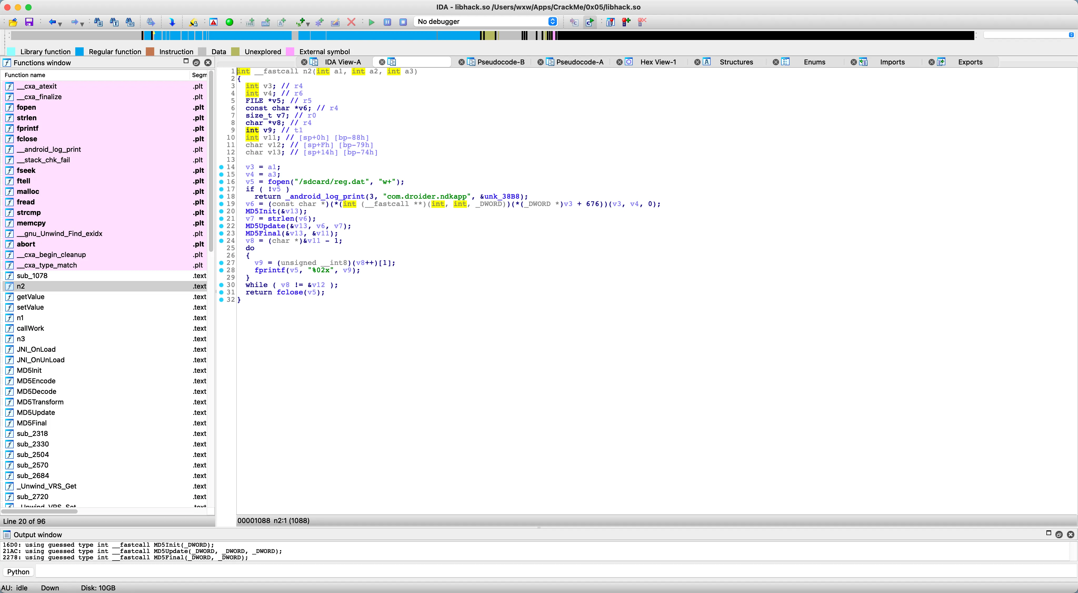Pause the process with the pause icon

387,22
